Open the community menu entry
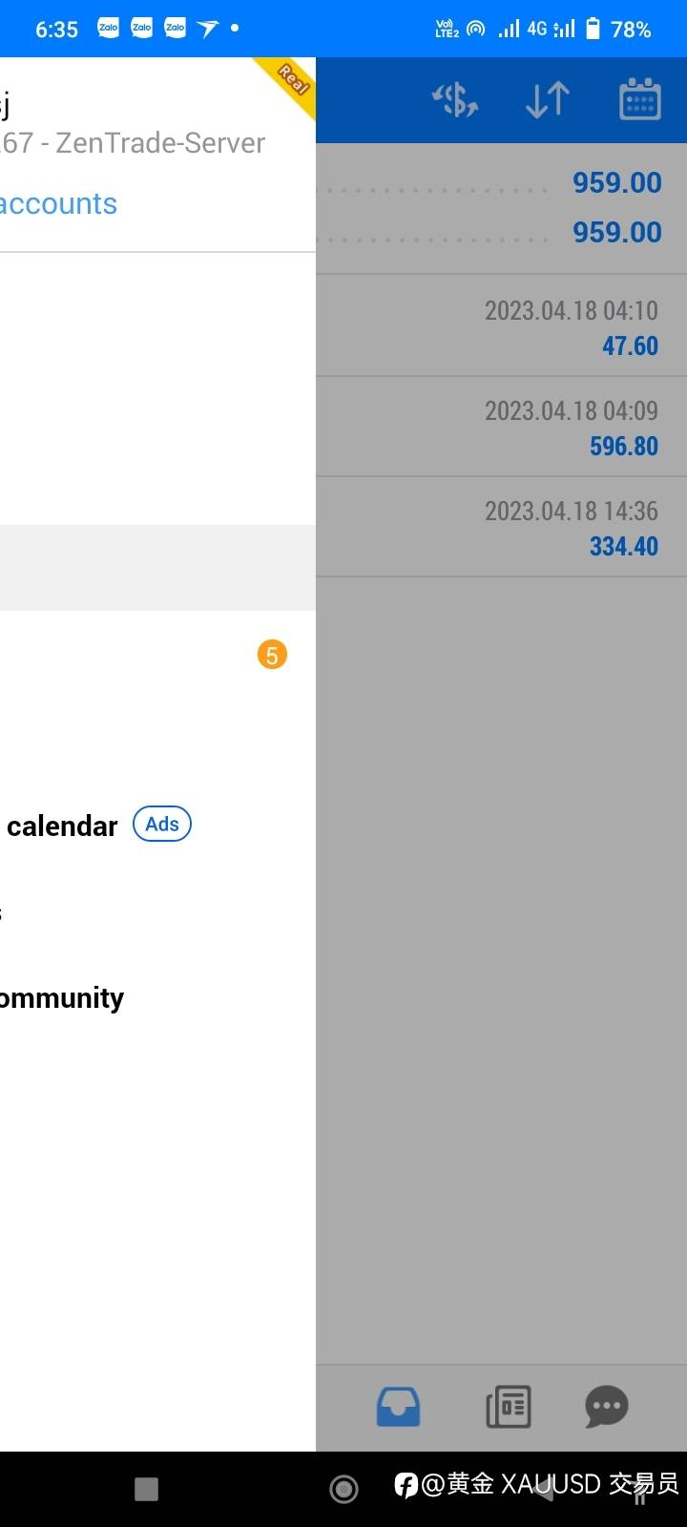This screenshot has height=1527, width=687. point(62,998)
